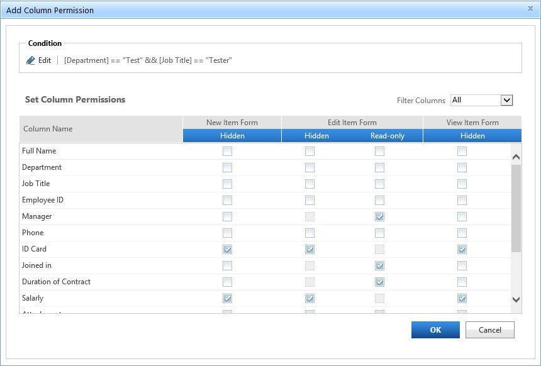Click the Cancel button

pyautogui.click(x=489, y=330)
